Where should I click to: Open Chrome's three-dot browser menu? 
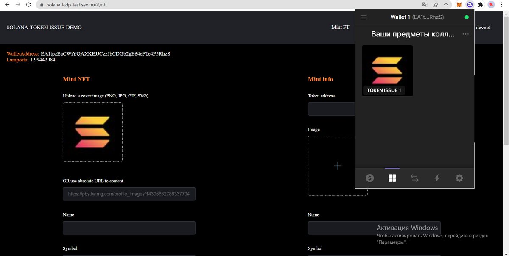pyautogui.click(x=502, y=4)
